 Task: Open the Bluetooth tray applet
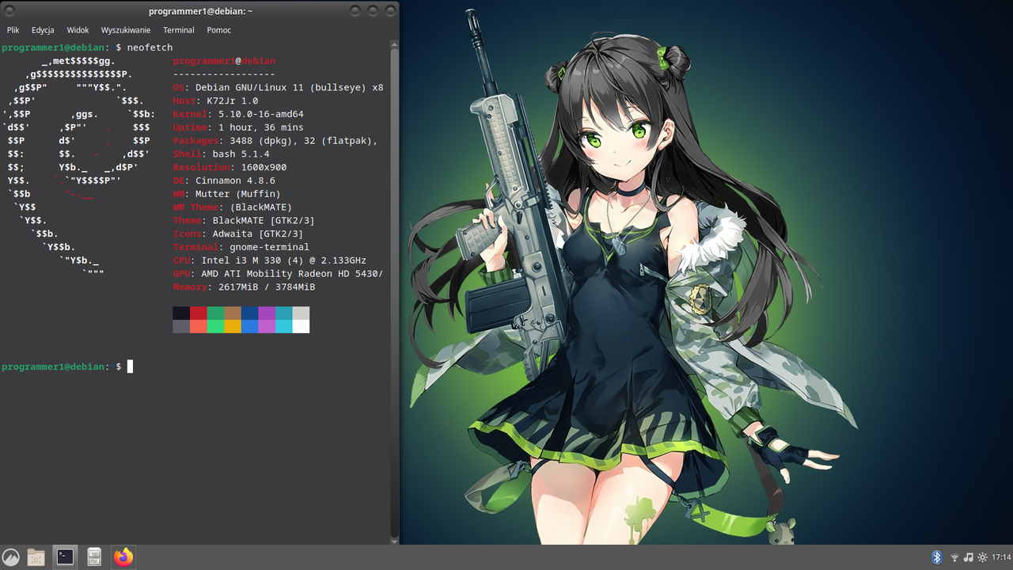point(937,557)
